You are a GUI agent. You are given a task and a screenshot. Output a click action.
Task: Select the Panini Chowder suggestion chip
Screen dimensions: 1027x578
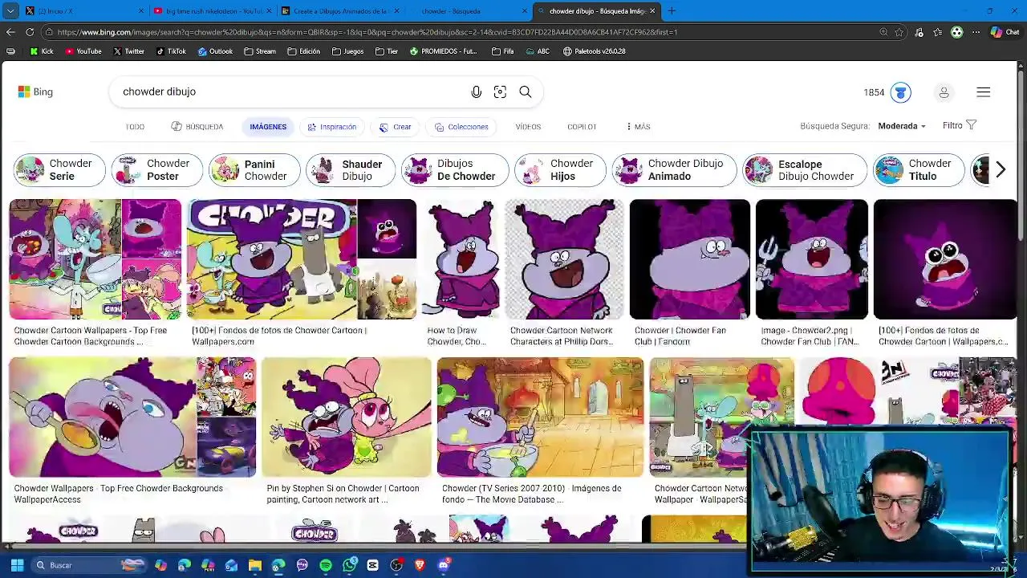click(x=254, y=170)
